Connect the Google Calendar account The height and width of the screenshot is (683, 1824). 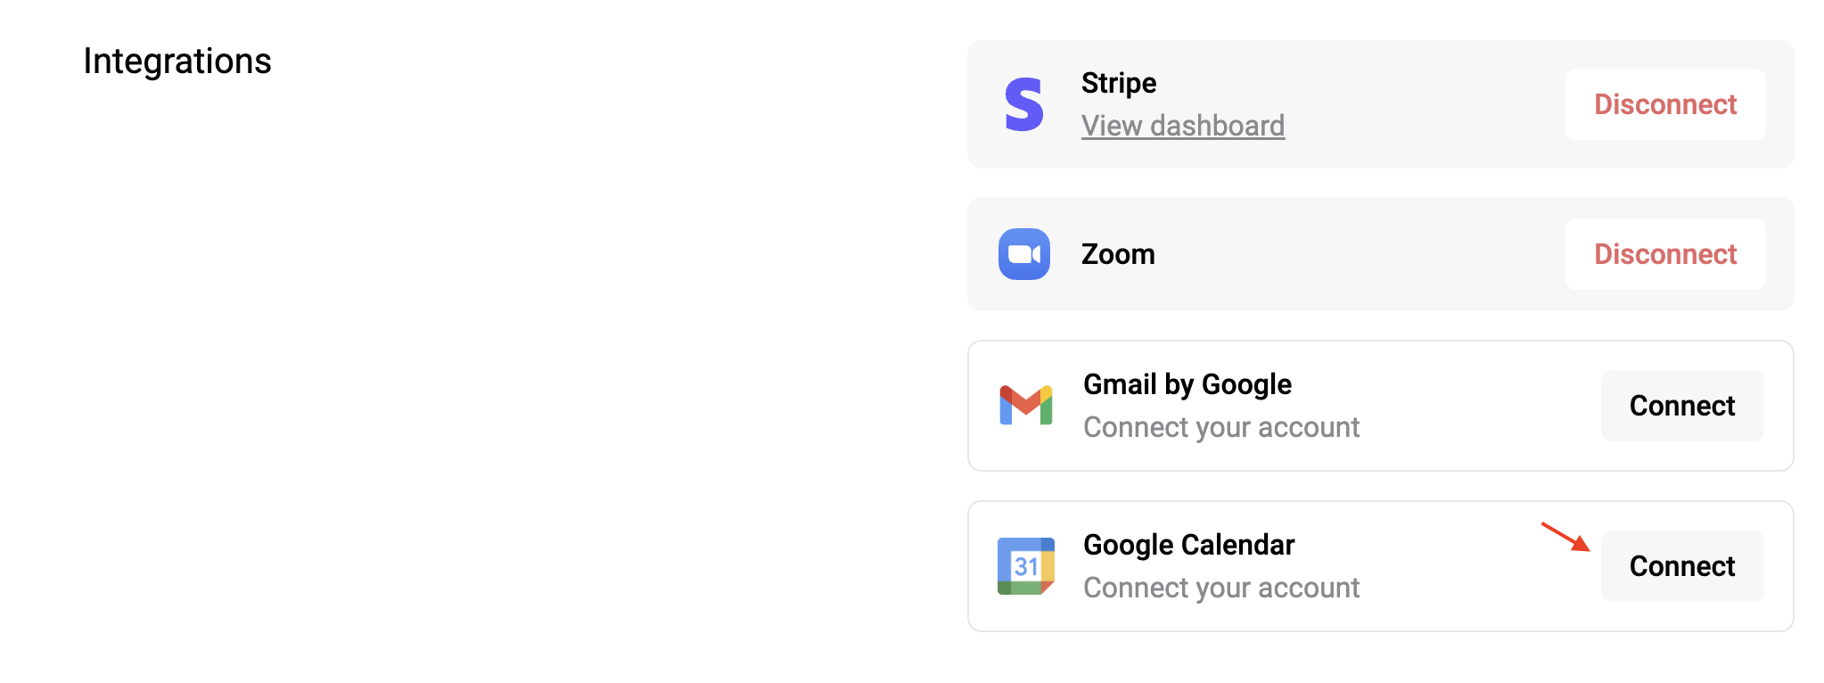(x=1681, y=566)
